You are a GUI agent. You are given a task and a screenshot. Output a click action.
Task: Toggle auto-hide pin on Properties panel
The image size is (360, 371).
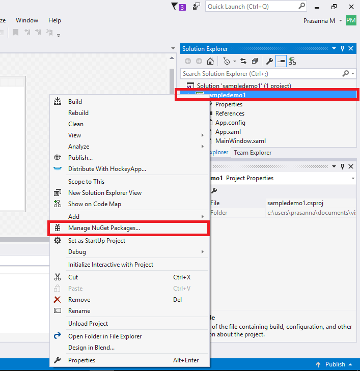342,166
